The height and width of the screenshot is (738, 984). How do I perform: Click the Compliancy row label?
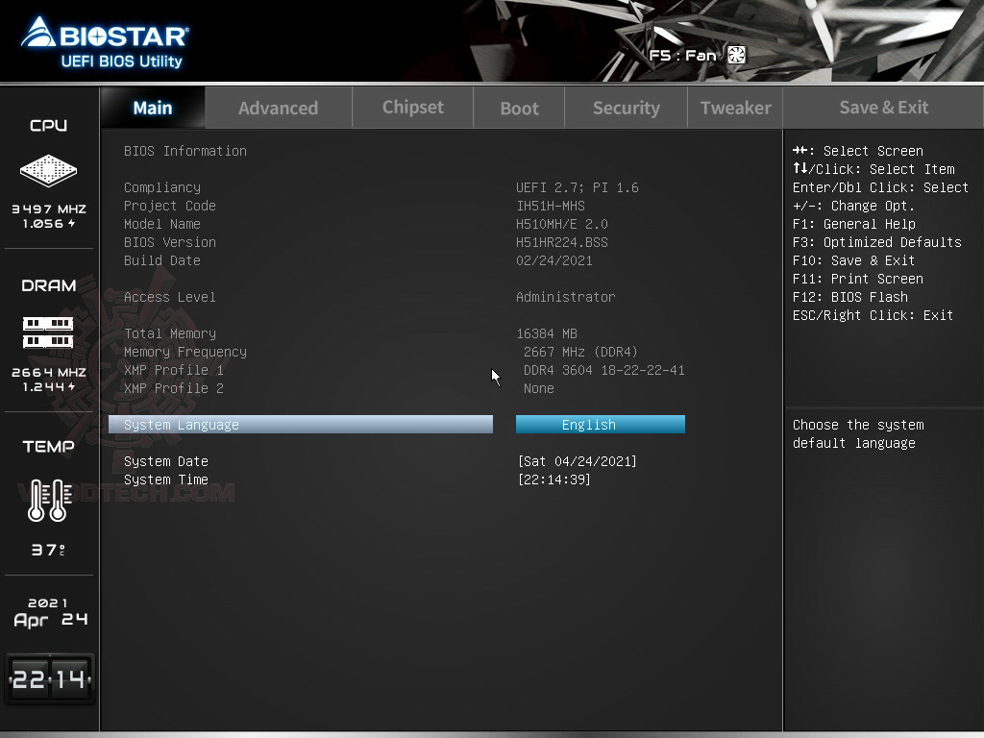pyautogui.click(x=161, y=187)
